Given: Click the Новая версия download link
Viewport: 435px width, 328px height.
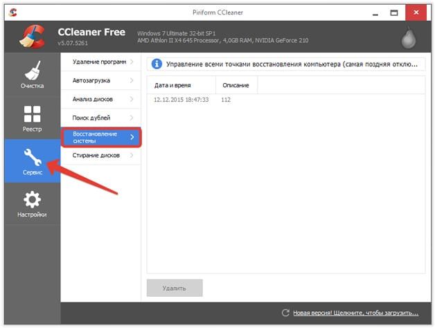Looking at the screenshot, I should coord(355,313).
